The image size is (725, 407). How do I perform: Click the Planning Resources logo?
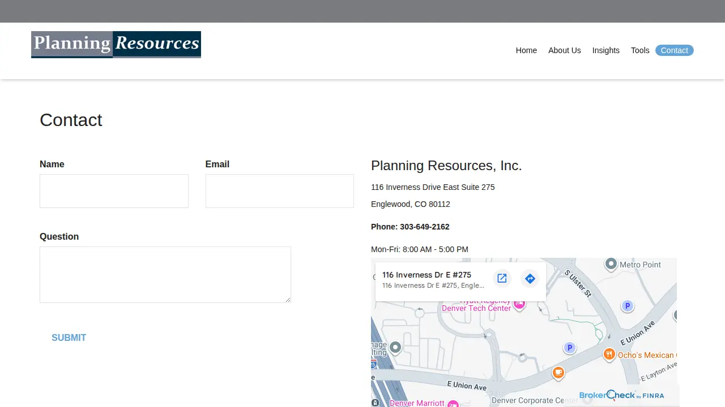click(116, 45)
